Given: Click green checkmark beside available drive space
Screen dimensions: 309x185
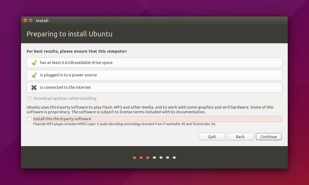Looking at the screenshot, I should pyautogui.click(x=34, y=63).
